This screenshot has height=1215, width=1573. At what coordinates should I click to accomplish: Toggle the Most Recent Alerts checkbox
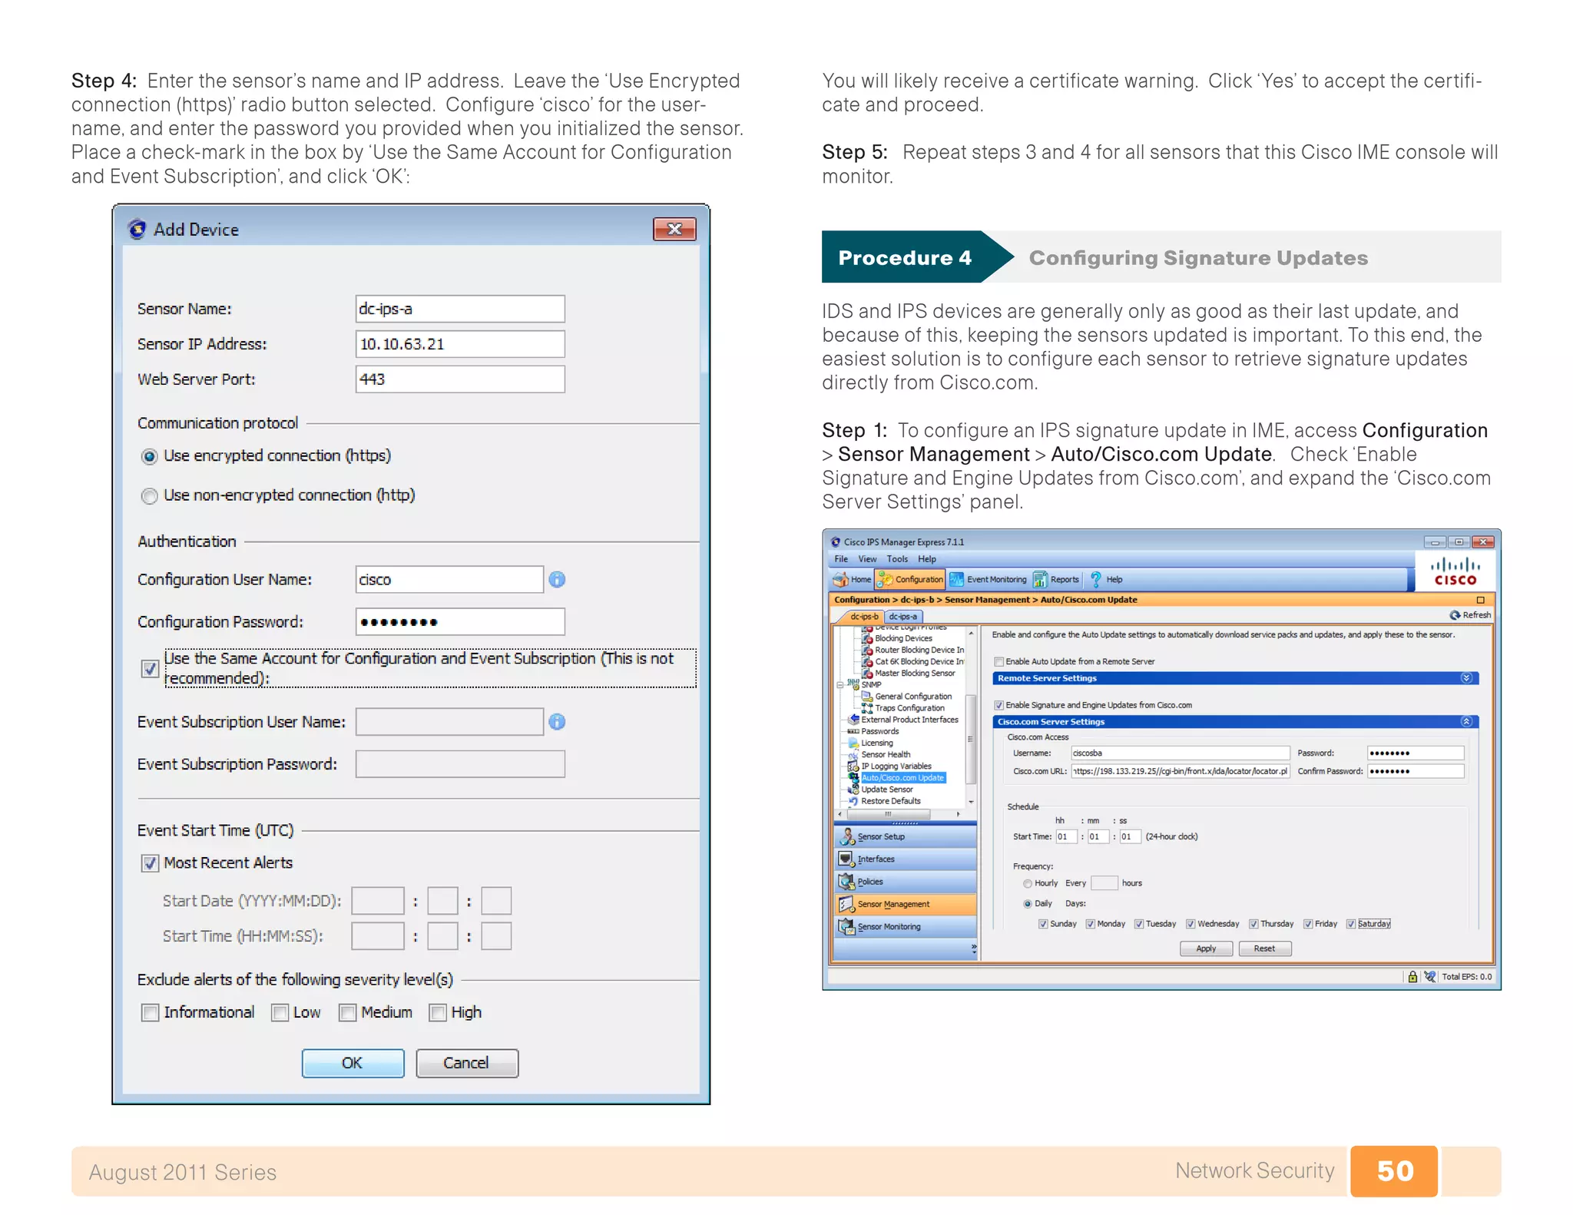[150, 863]
